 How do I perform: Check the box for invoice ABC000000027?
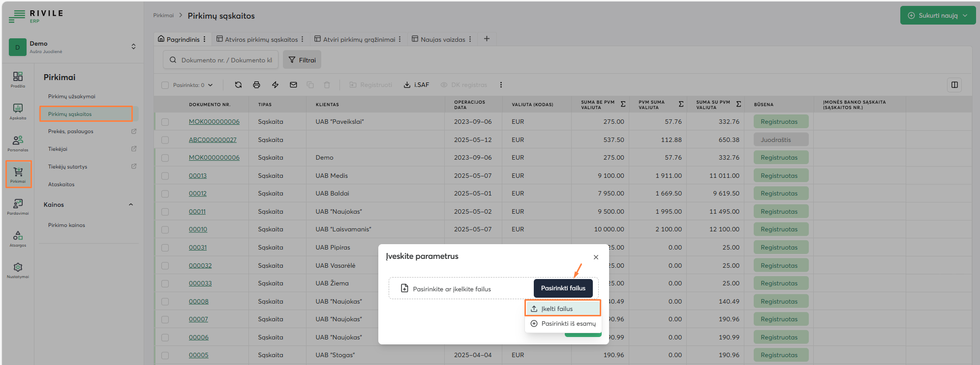click(x=165, y=140)
